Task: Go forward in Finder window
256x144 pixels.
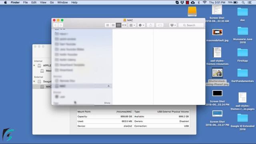Action: click(x=61, y=25)
